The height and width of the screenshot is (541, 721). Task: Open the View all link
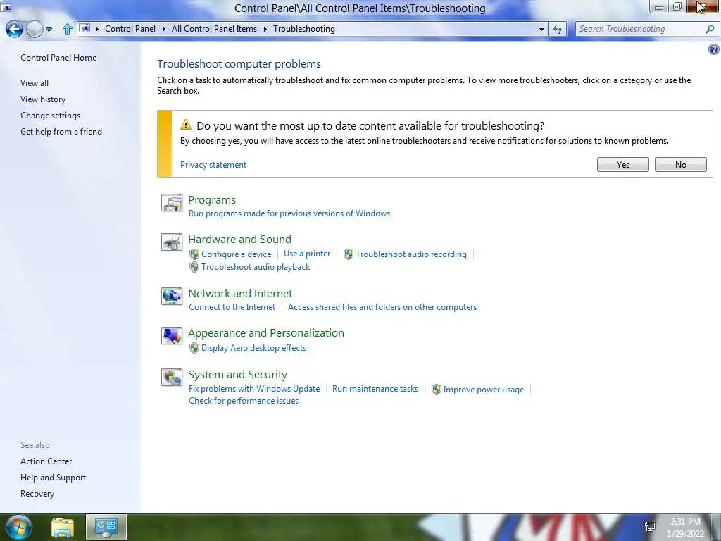(x=35, y=83)
